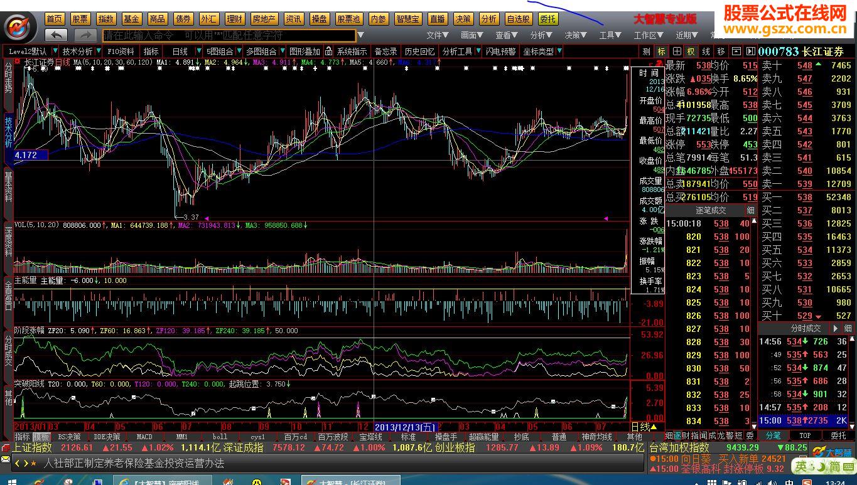Click the next news arrow icon
This screenshot has height=485, width=857.
tap(25, 463)
